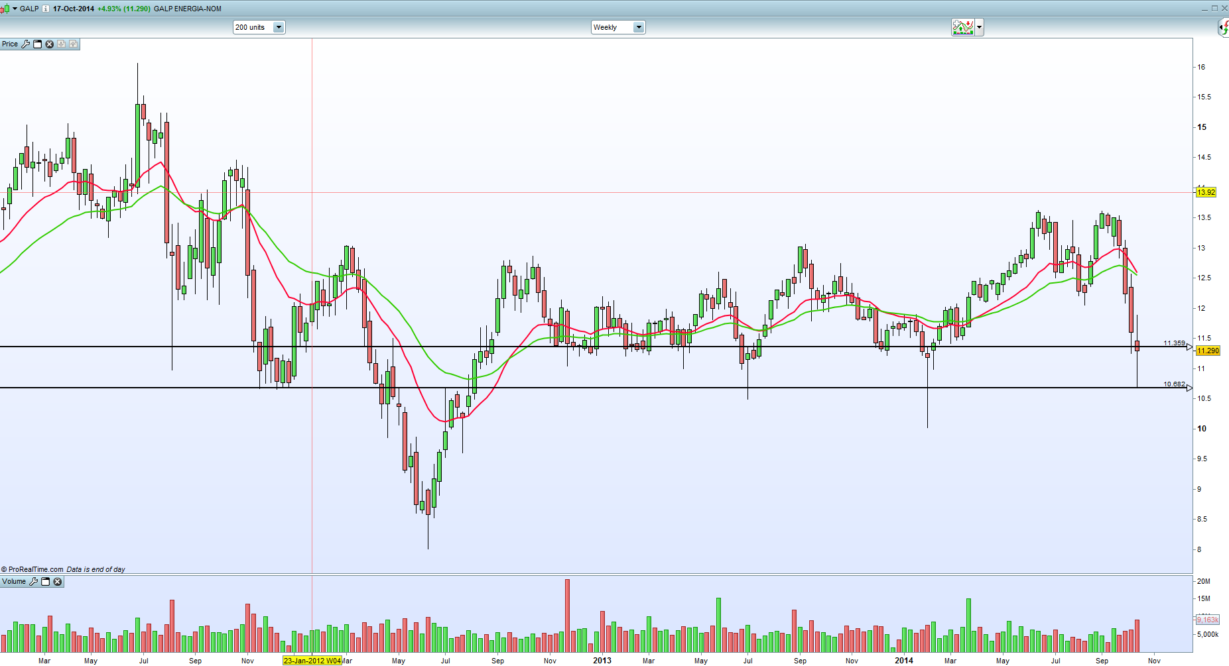This screenshot has width=1229, height=666.
Task: Click the 23-Jan-2012 date marker
Action: click(312, 661)
